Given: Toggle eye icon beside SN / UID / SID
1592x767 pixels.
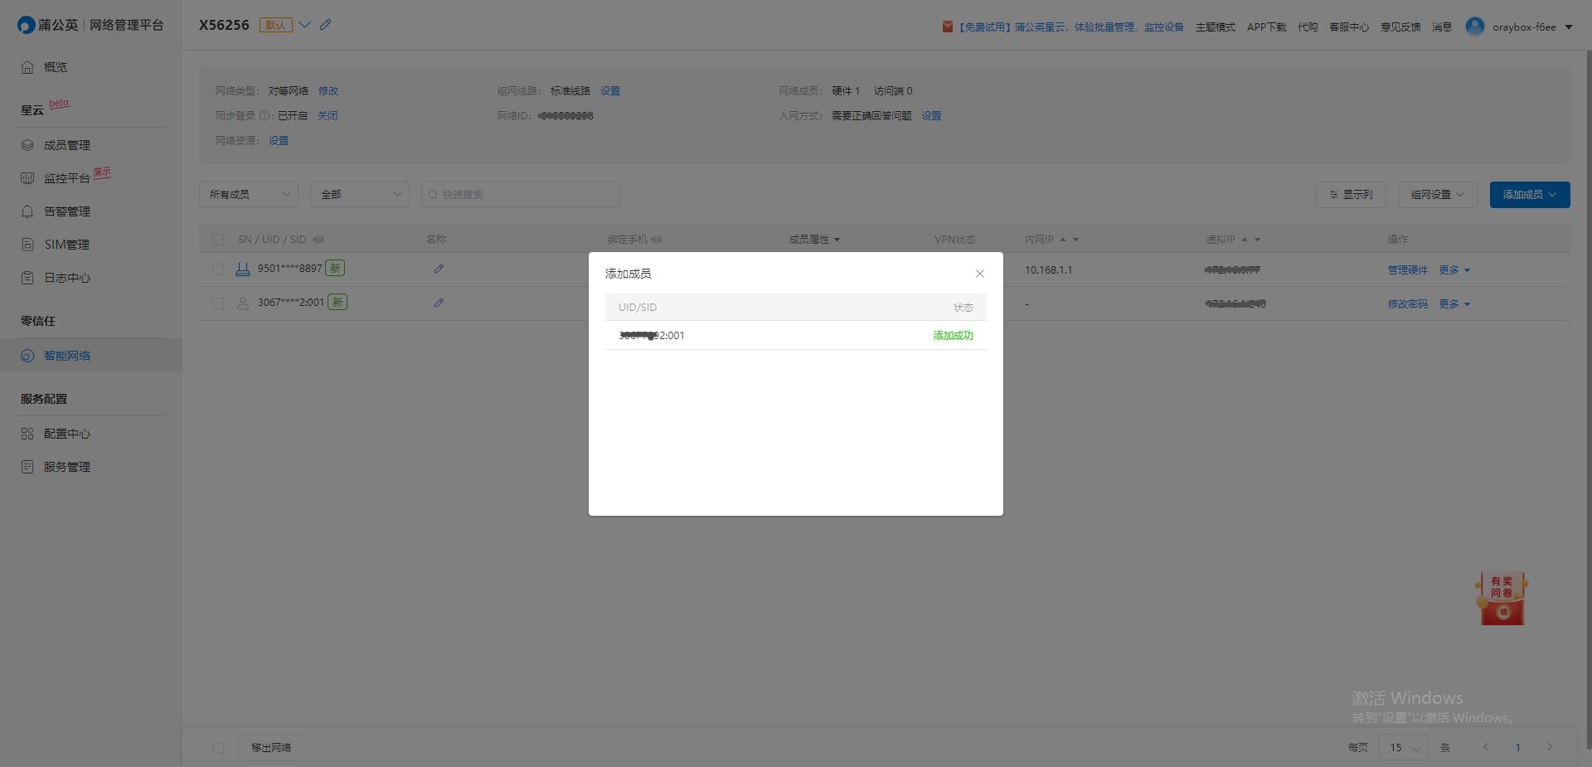Looking at the screenshot, I should point(318,240).
